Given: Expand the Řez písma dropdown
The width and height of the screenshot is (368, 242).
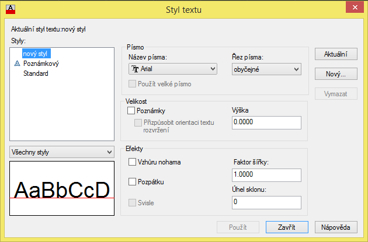Looking at the screenshot, I should click(x=266, y=69).
